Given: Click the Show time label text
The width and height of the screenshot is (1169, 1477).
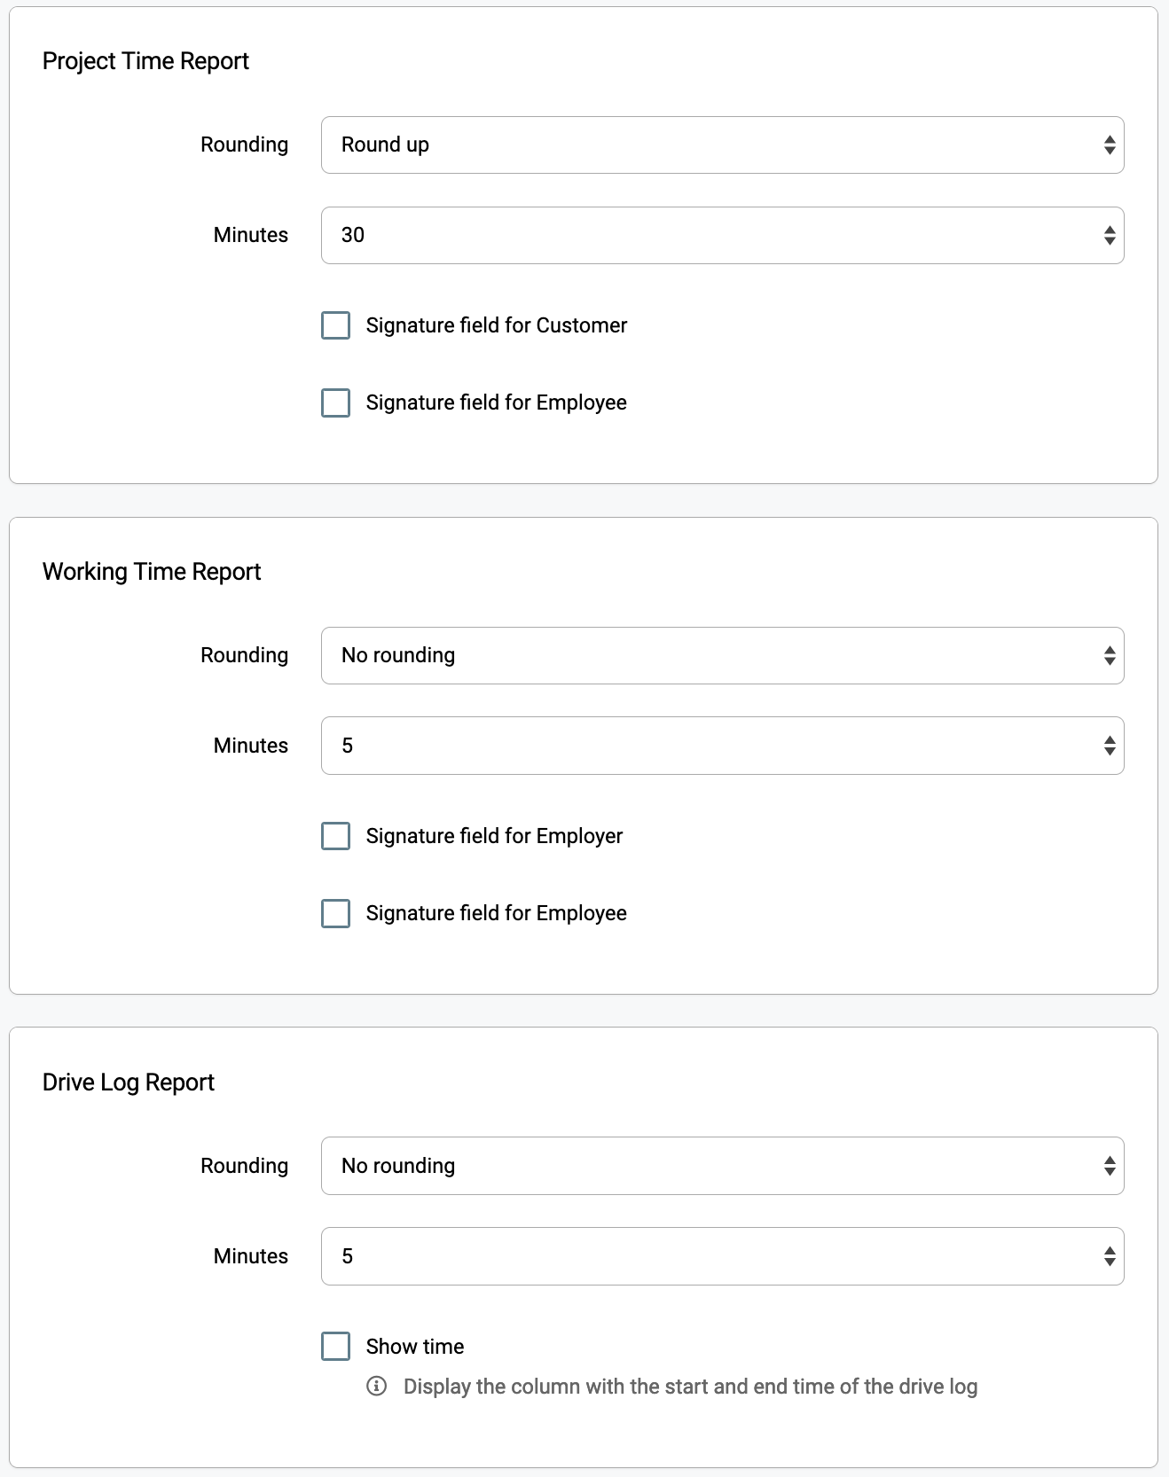Looking at the screenshot, I should (x=415, y=1347).
